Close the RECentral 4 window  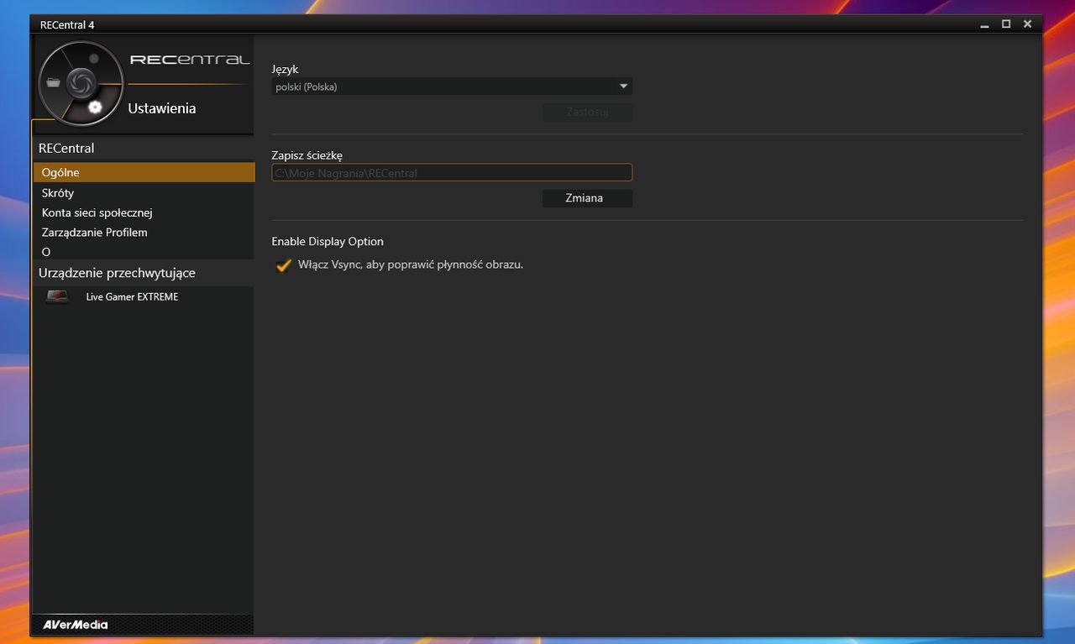click(1027, 24)
